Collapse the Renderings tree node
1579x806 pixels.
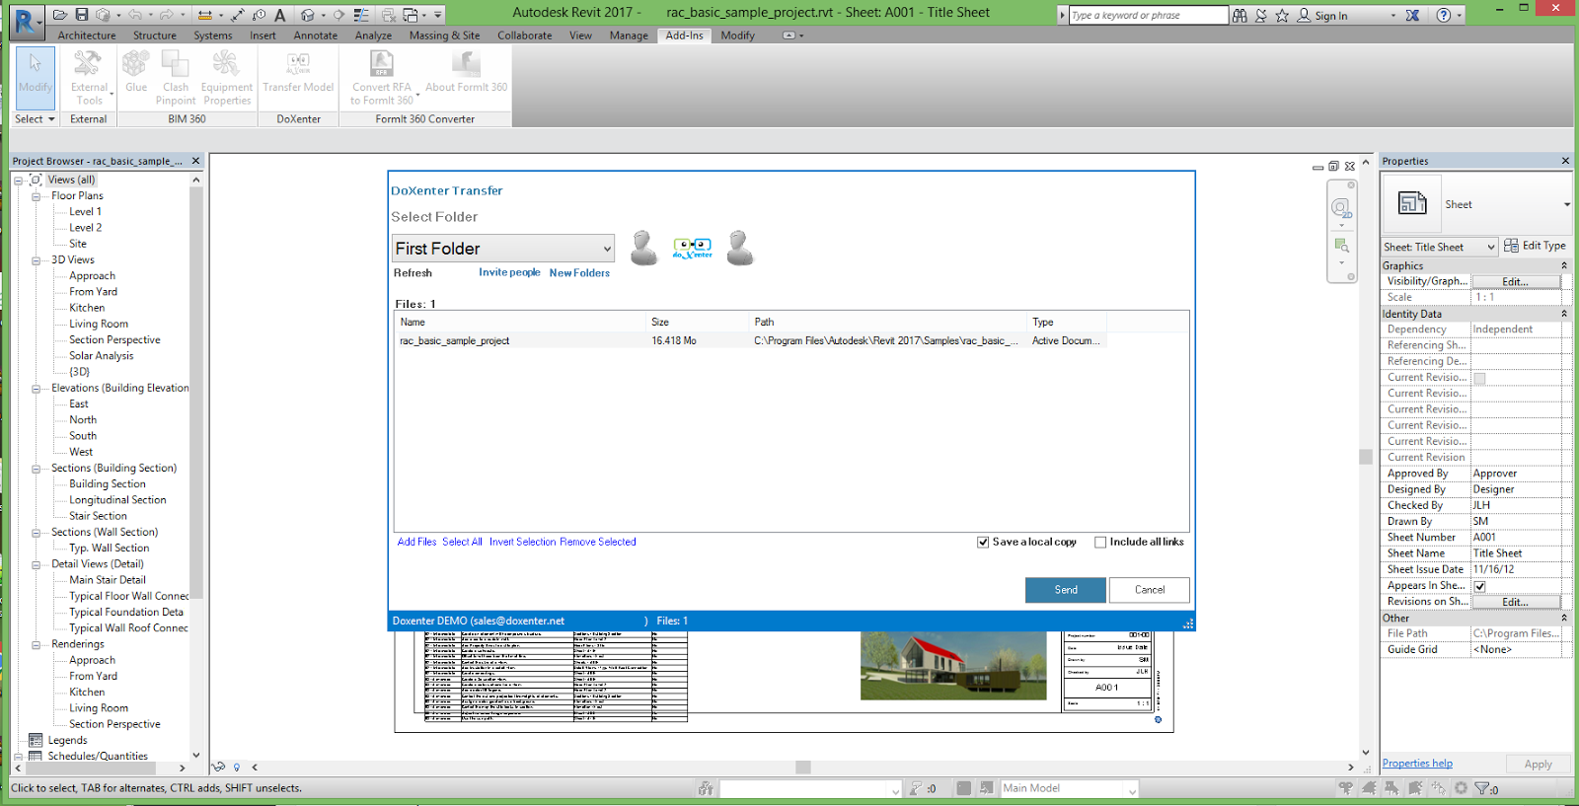36,644
